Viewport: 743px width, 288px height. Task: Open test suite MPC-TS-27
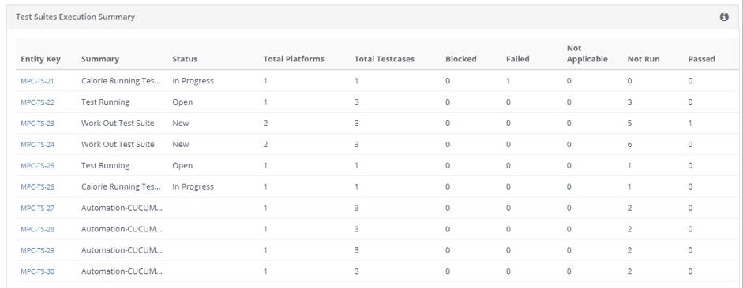tap(37, 208)
